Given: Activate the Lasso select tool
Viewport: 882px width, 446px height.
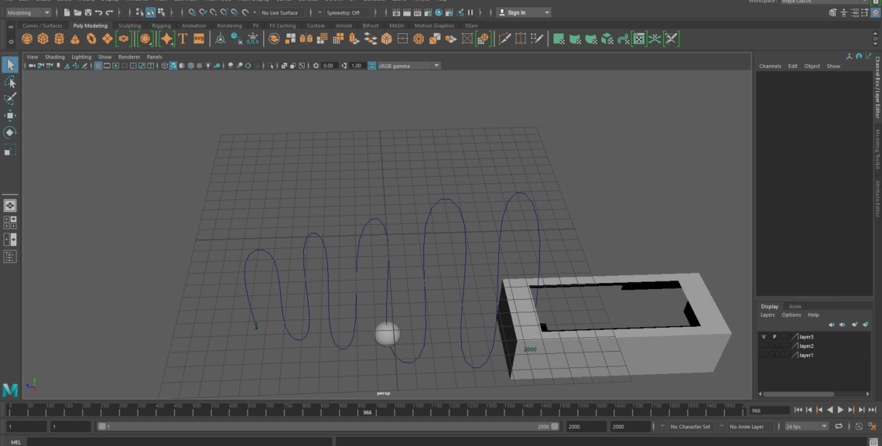Looking at the screenshot, I should 10,82.
